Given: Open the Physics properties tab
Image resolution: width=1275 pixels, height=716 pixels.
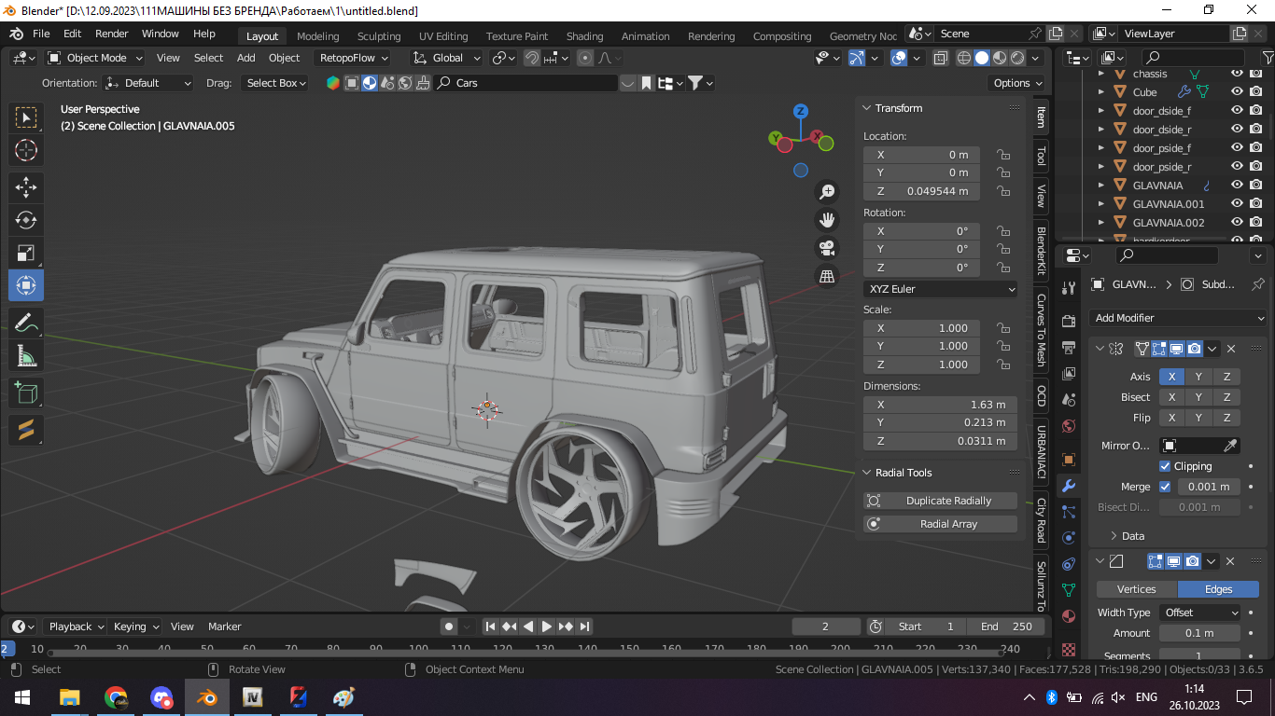Looking at the screenshot, I should 1070,538.
